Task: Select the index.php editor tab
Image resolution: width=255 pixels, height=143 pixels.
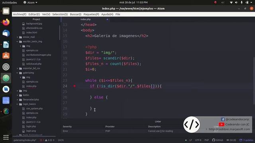Action: (x=86, y=19)
